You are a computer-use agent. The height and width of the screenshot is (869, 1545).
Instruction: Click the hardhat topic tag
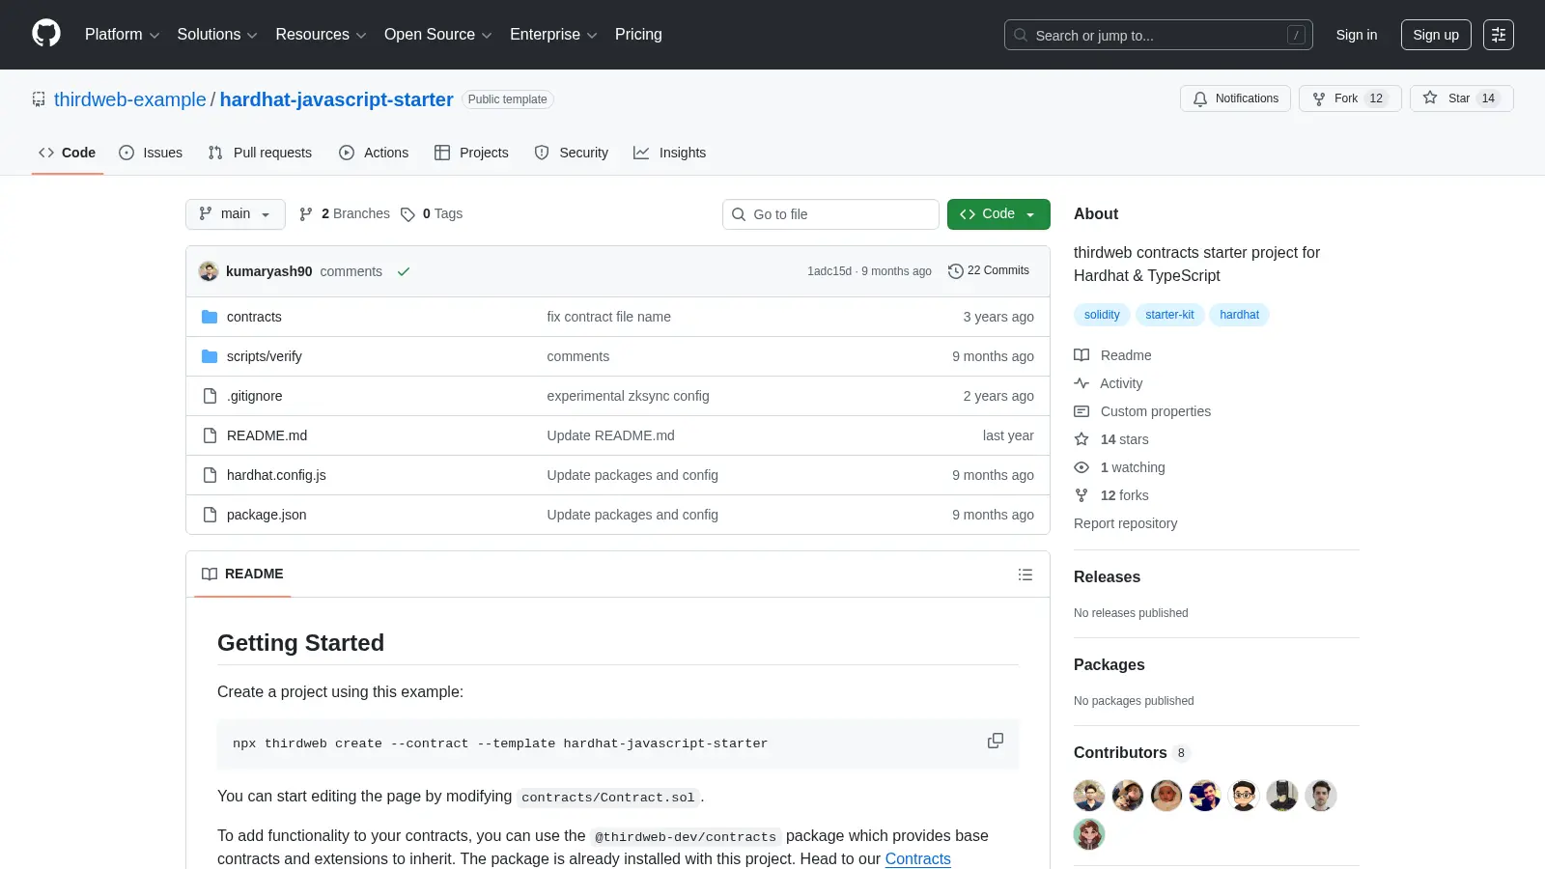[1239, 315]
